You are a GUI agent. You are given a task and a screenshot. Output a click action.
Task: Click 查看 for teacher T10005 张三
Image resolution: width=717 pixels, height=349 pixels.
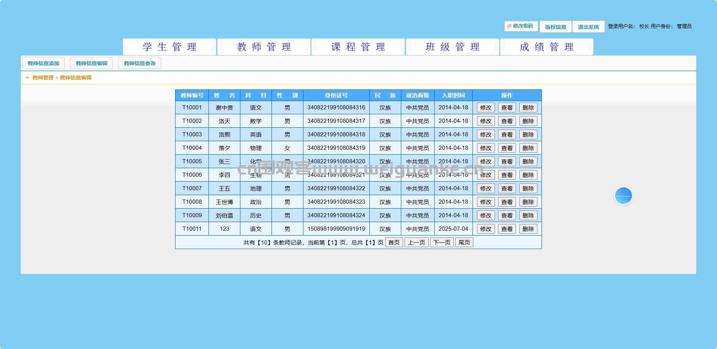click(507, 161)
